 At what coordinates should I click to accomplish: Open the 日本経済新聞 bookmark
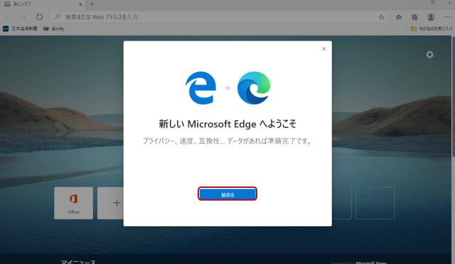[21, 28]
